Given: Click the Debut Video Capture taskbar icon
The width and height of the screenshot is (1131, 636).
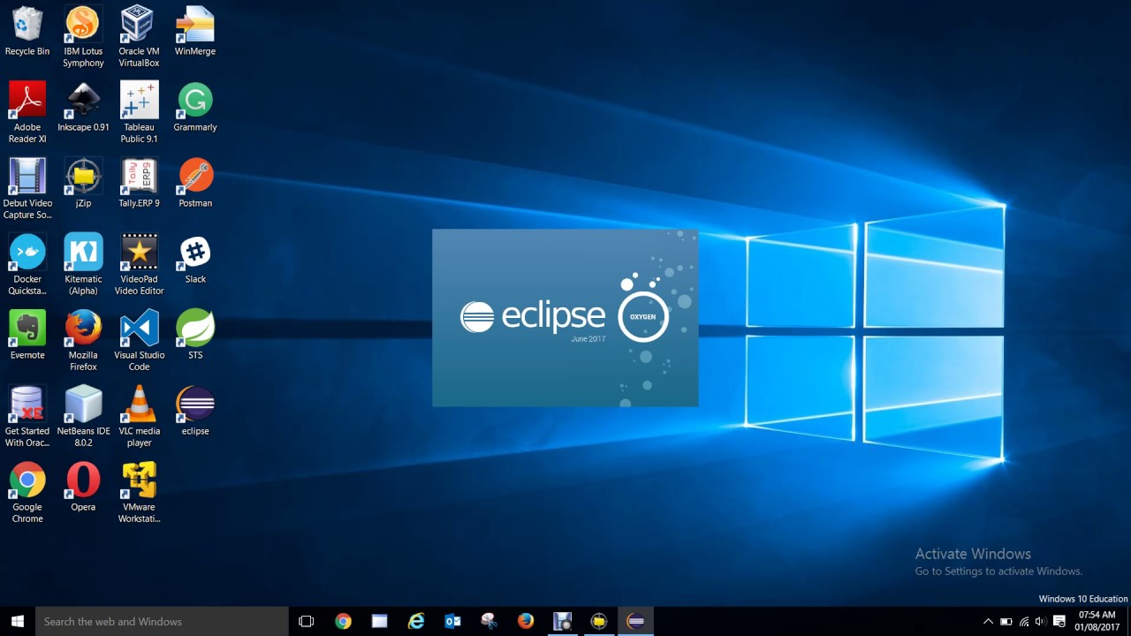Looking at the screenshot, I should click(562, 621).
